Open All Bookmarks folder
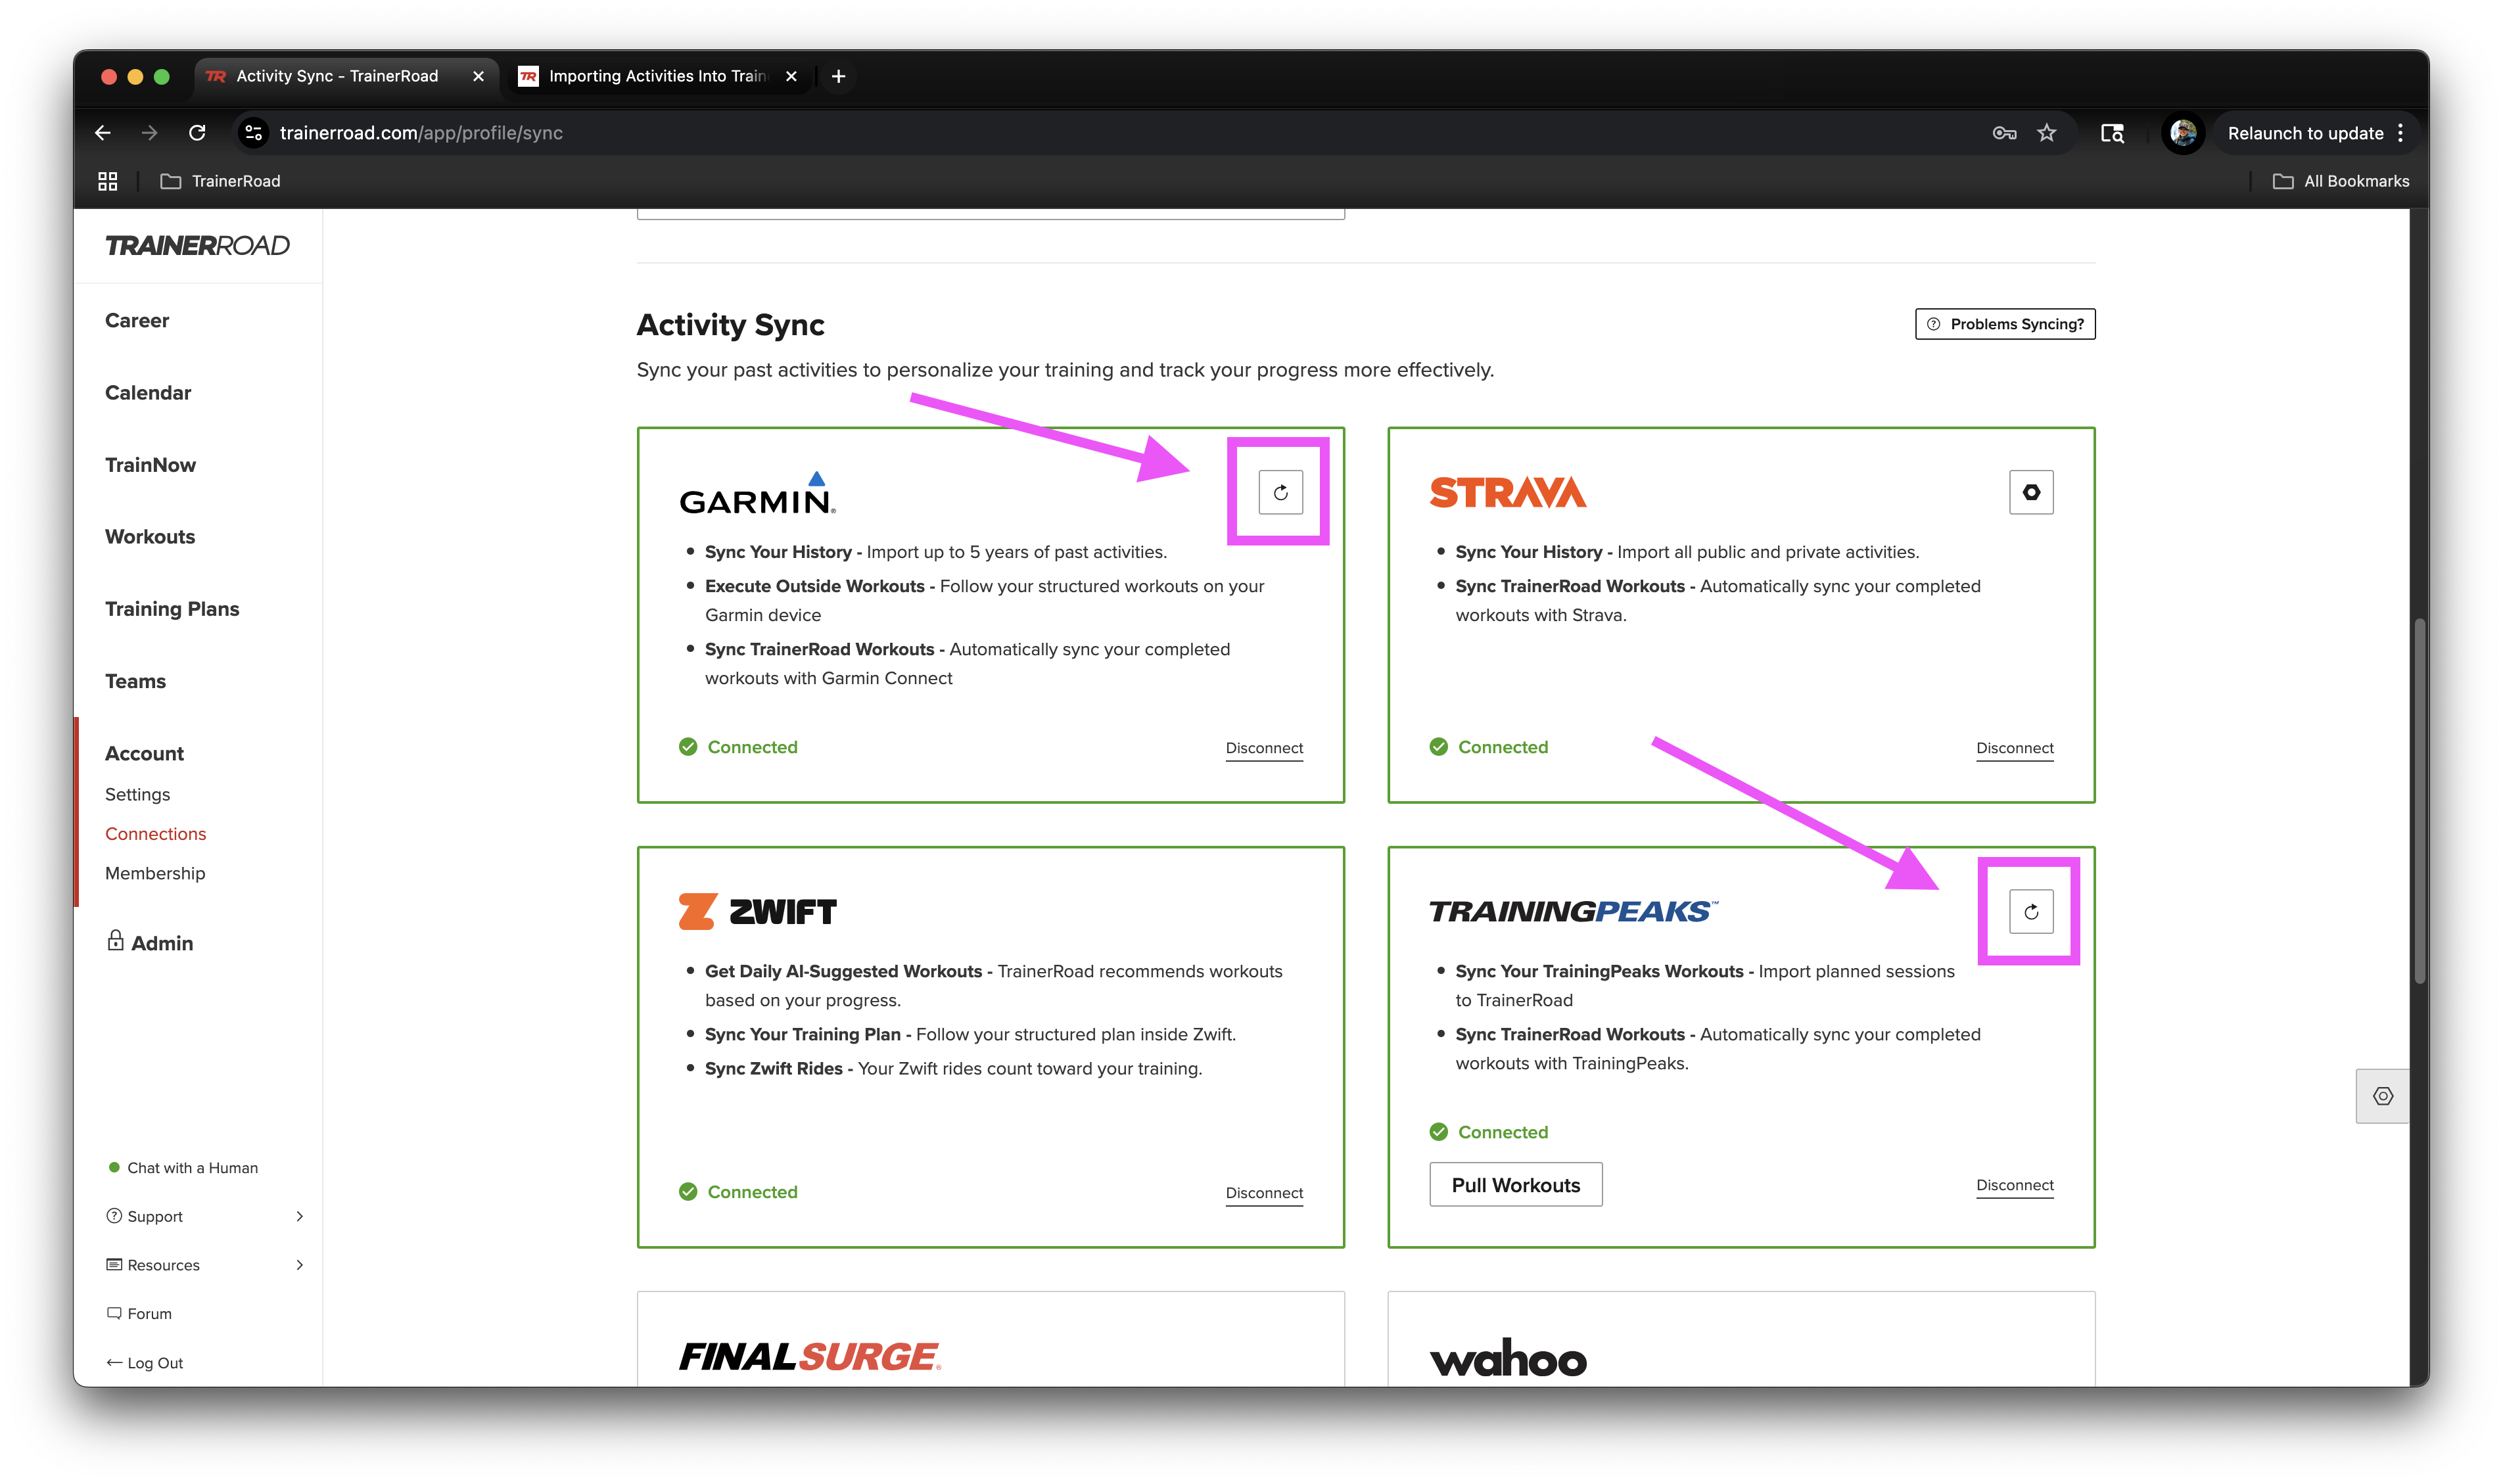Screen dimensions: 2503x1484 (2340, 181)
